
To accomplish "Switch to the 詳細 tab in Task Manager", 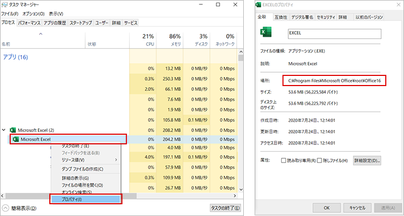I will point(116,23).
